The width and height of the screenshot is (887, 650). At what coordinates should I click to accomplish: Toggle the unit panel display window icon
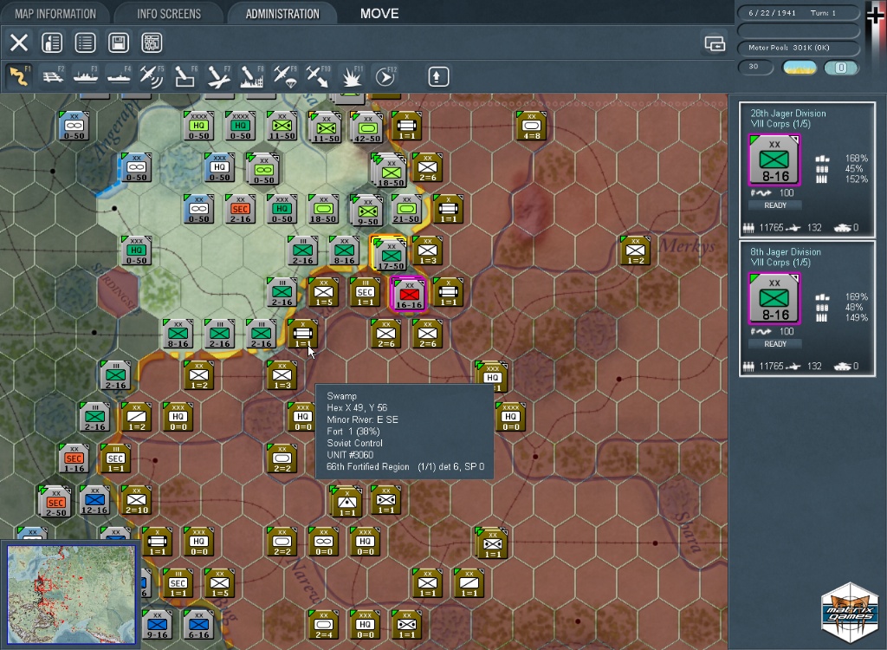715,44
